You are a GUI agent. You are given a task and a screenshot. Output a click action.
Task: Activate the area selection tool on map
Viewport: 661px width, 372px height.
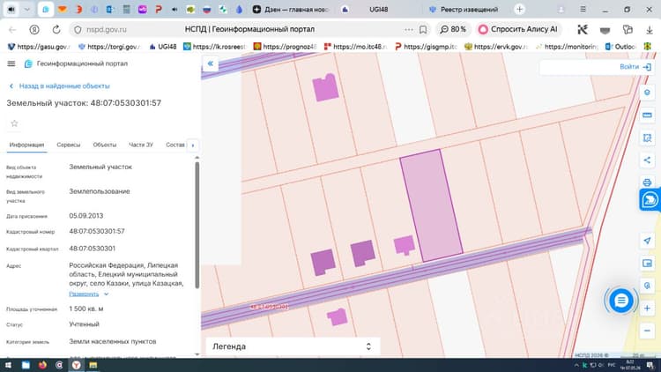point(647,138)
